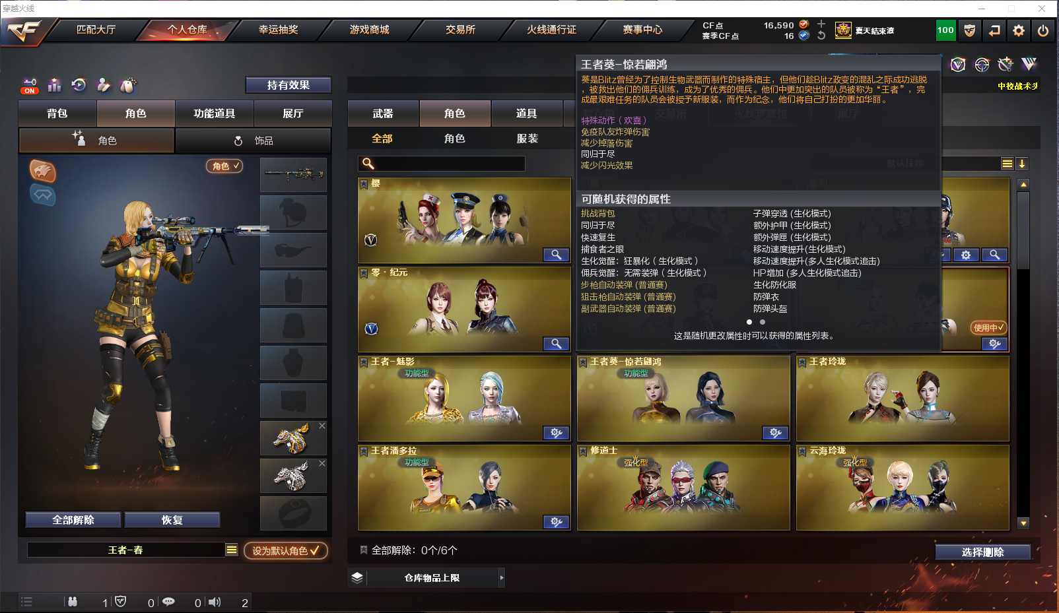
Task: Remove the first equipped horse accessory
Action: [322, 426]
